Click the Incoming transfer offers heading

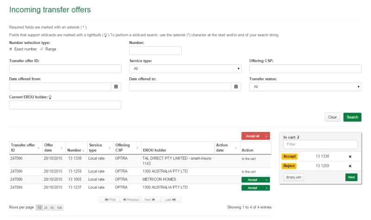tap(50, 10)
